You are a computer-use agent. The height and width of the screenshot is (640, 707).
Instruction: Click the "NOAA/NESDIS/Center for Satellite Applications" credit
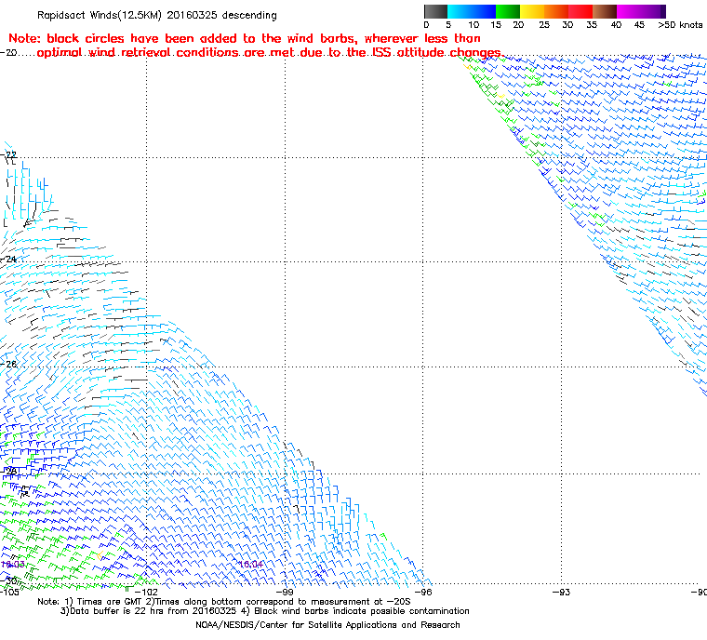(327, 625)
